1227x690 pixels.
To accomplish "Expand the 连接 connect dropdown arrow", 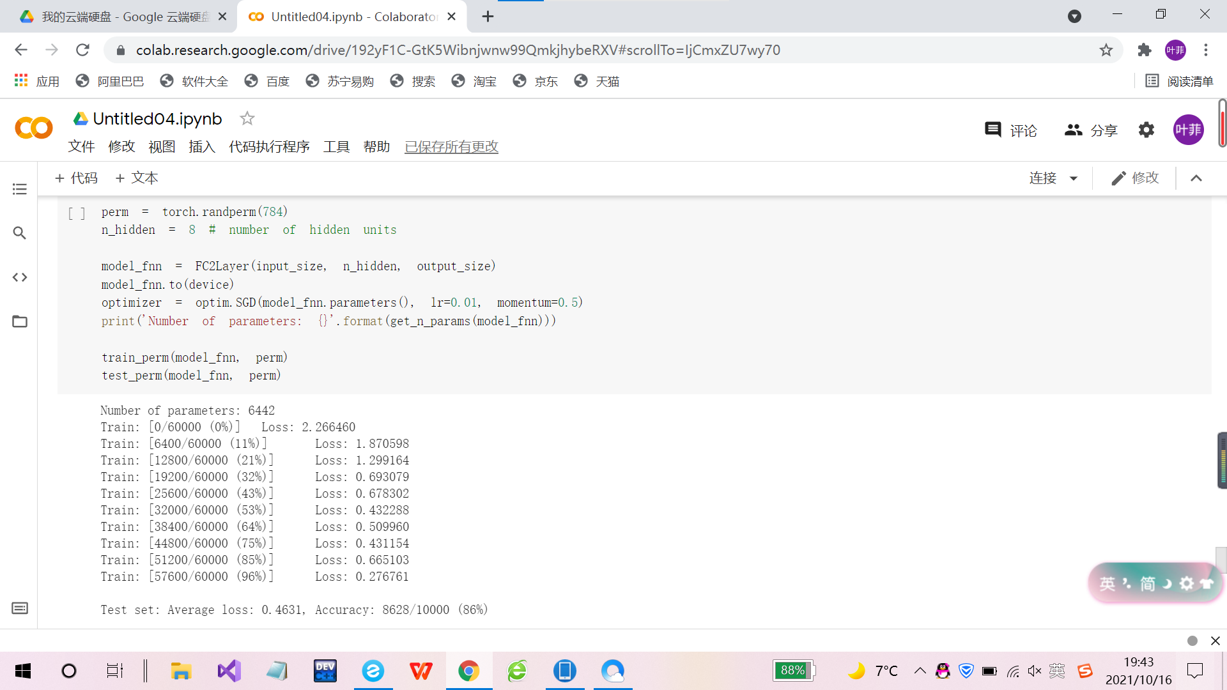I will pyautogui.click(x=1074, y=178).
